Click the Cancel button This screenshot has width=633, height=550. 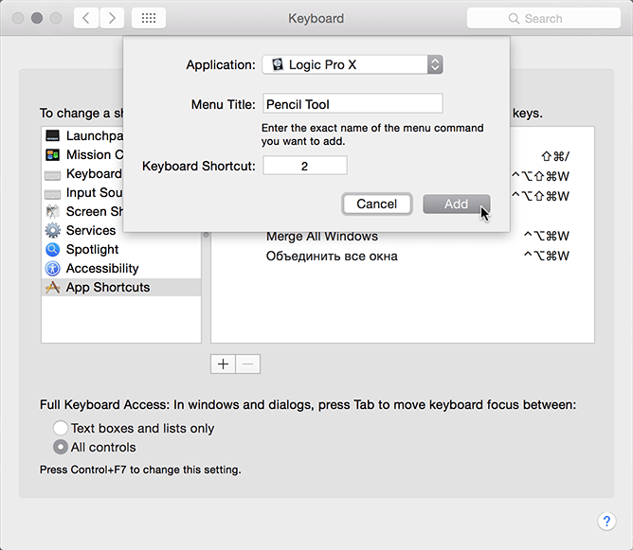[376, 204]
